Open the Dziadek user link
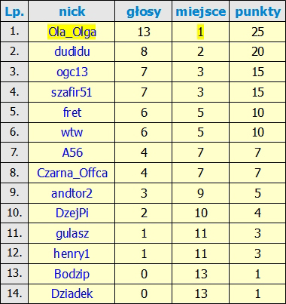This screenshot has height=304, width=286. pos(72,293)
